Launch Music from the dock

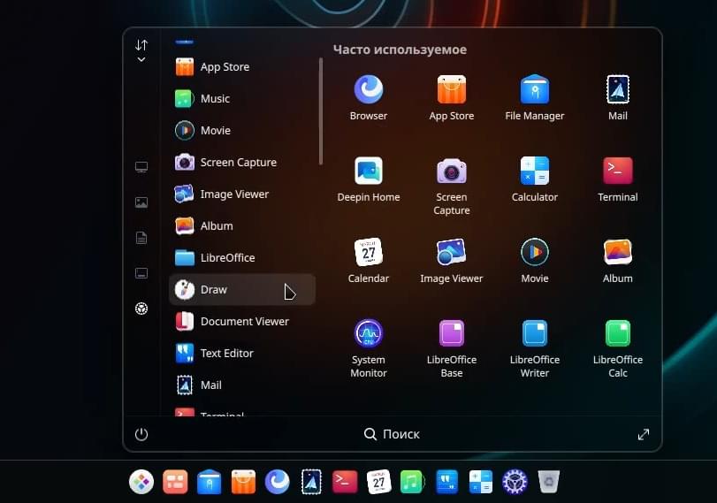(412, 482)
